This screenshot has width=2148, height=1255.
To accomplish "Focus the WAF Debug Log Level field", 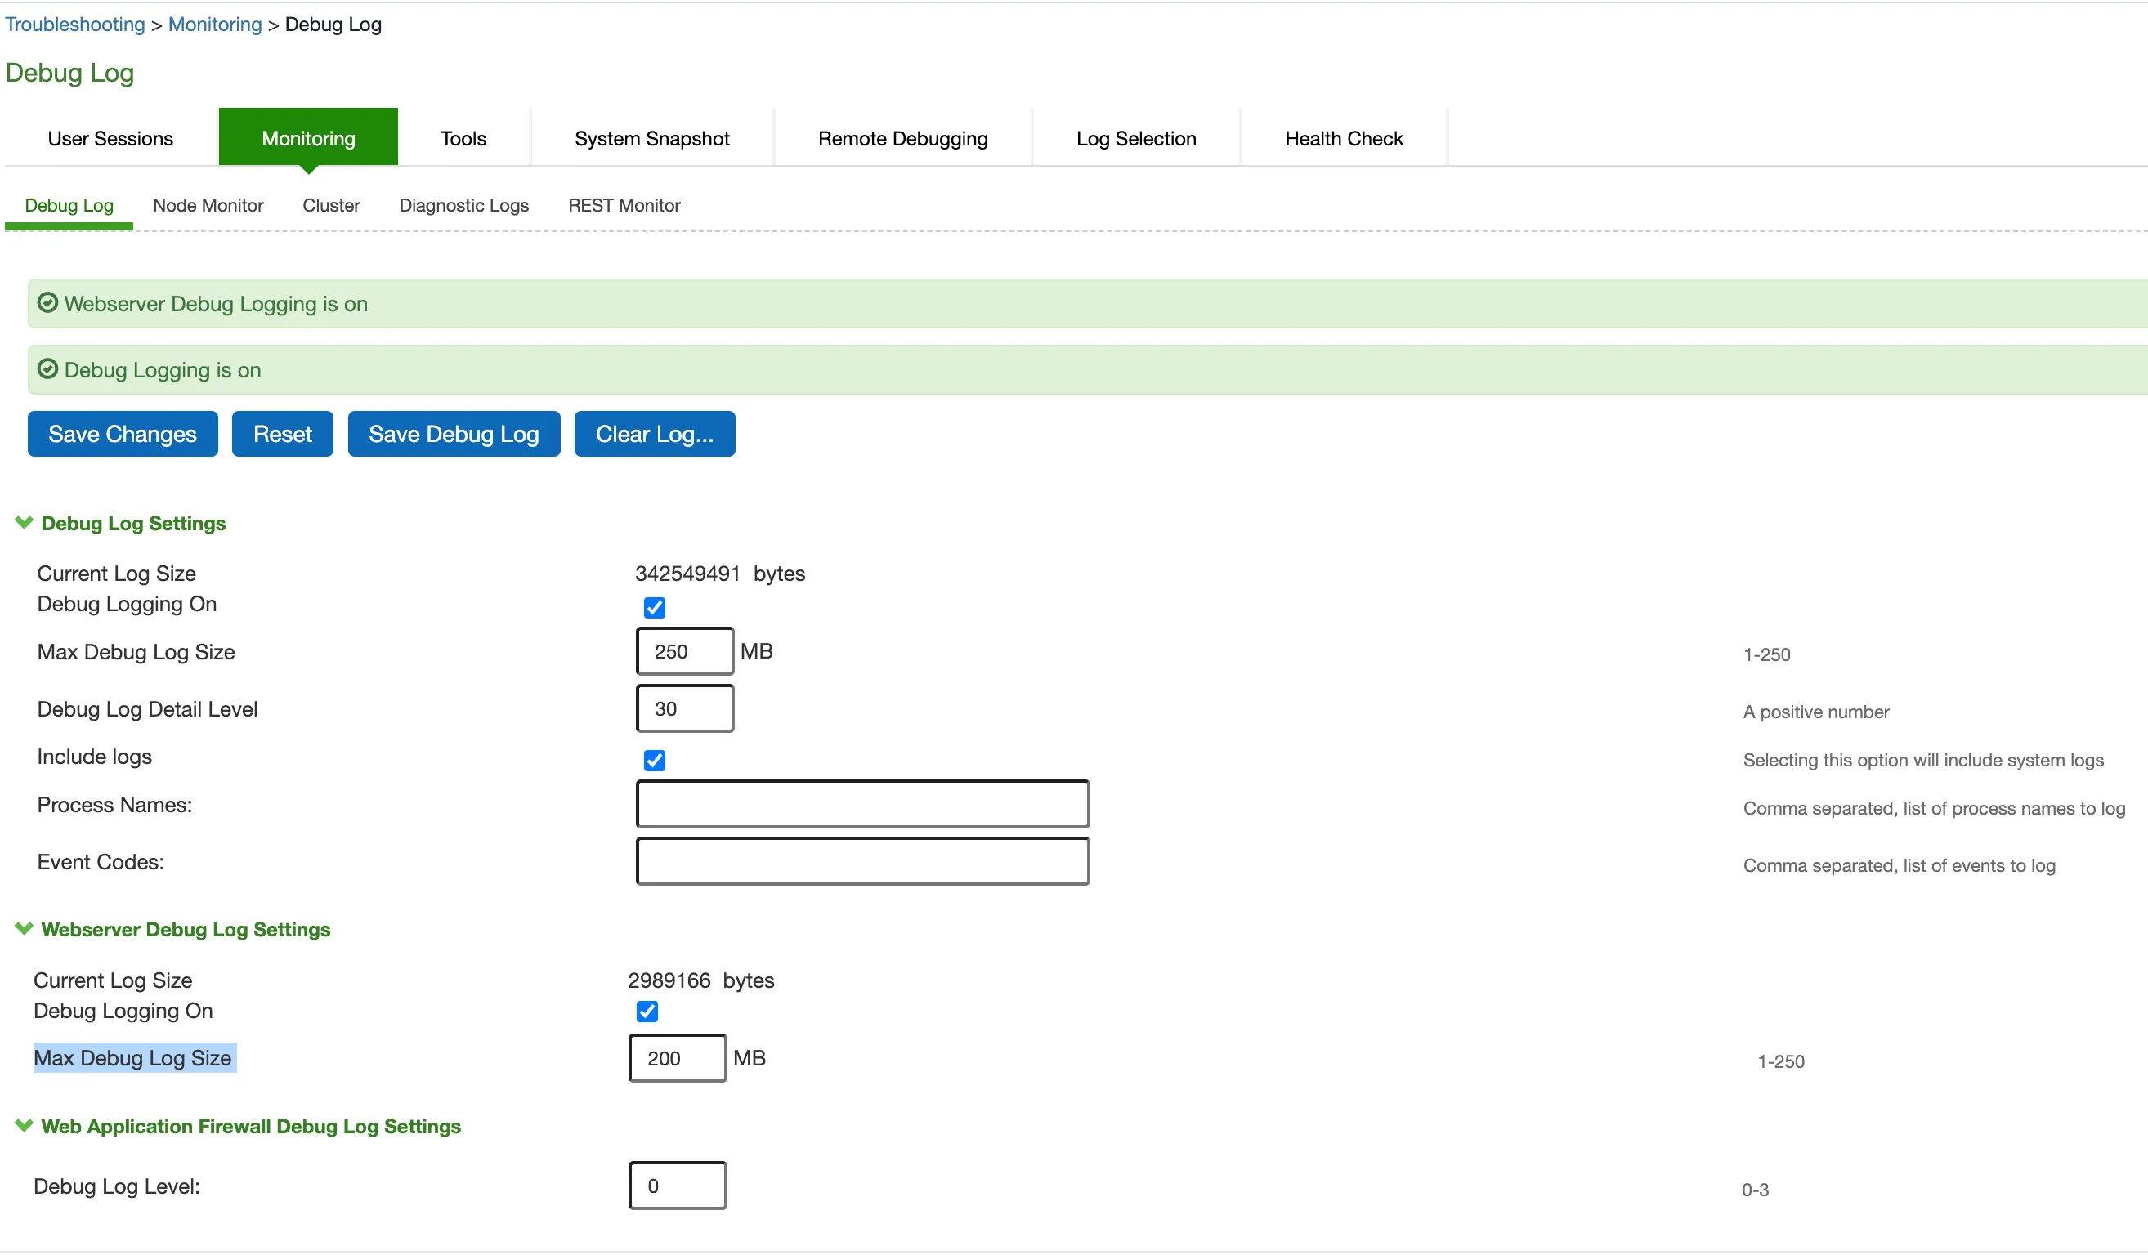I will pyautogui.click(x=678, y=1186).
